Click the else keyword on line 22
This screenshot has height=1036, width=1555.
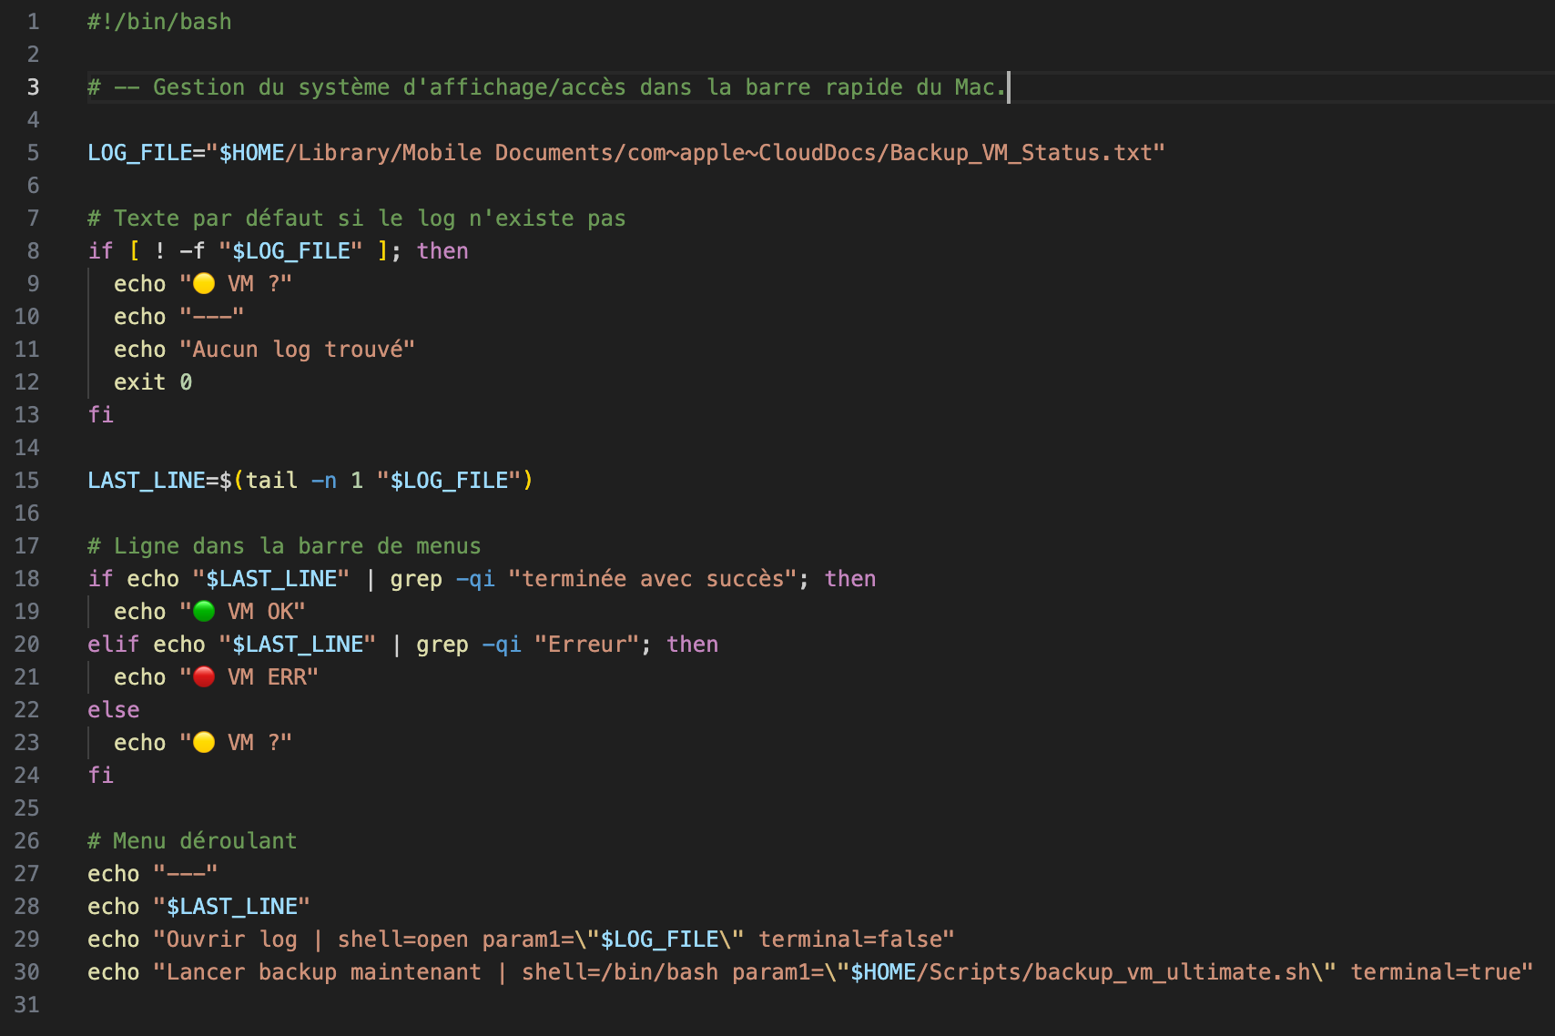[x=114, y=710]
